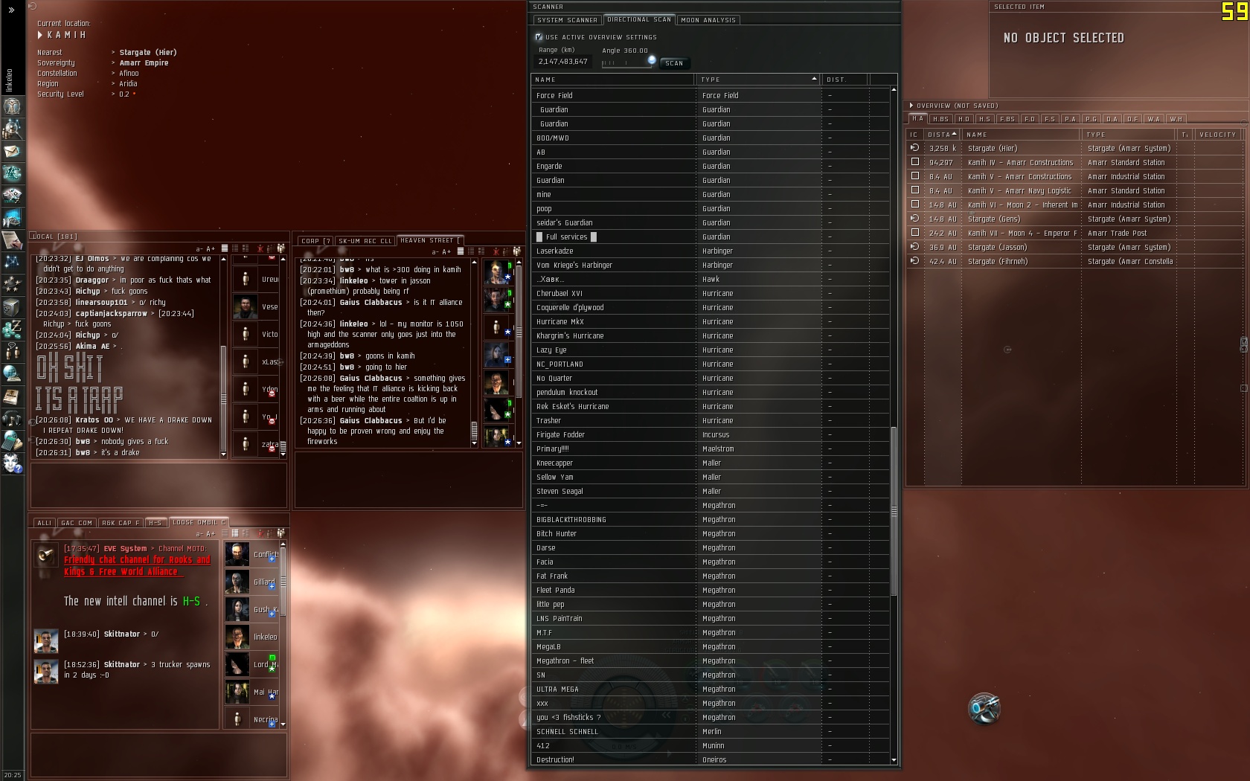1250x781 pixels.
Task: Focus the Local chat message input box
Action: [x=158, y=486]
